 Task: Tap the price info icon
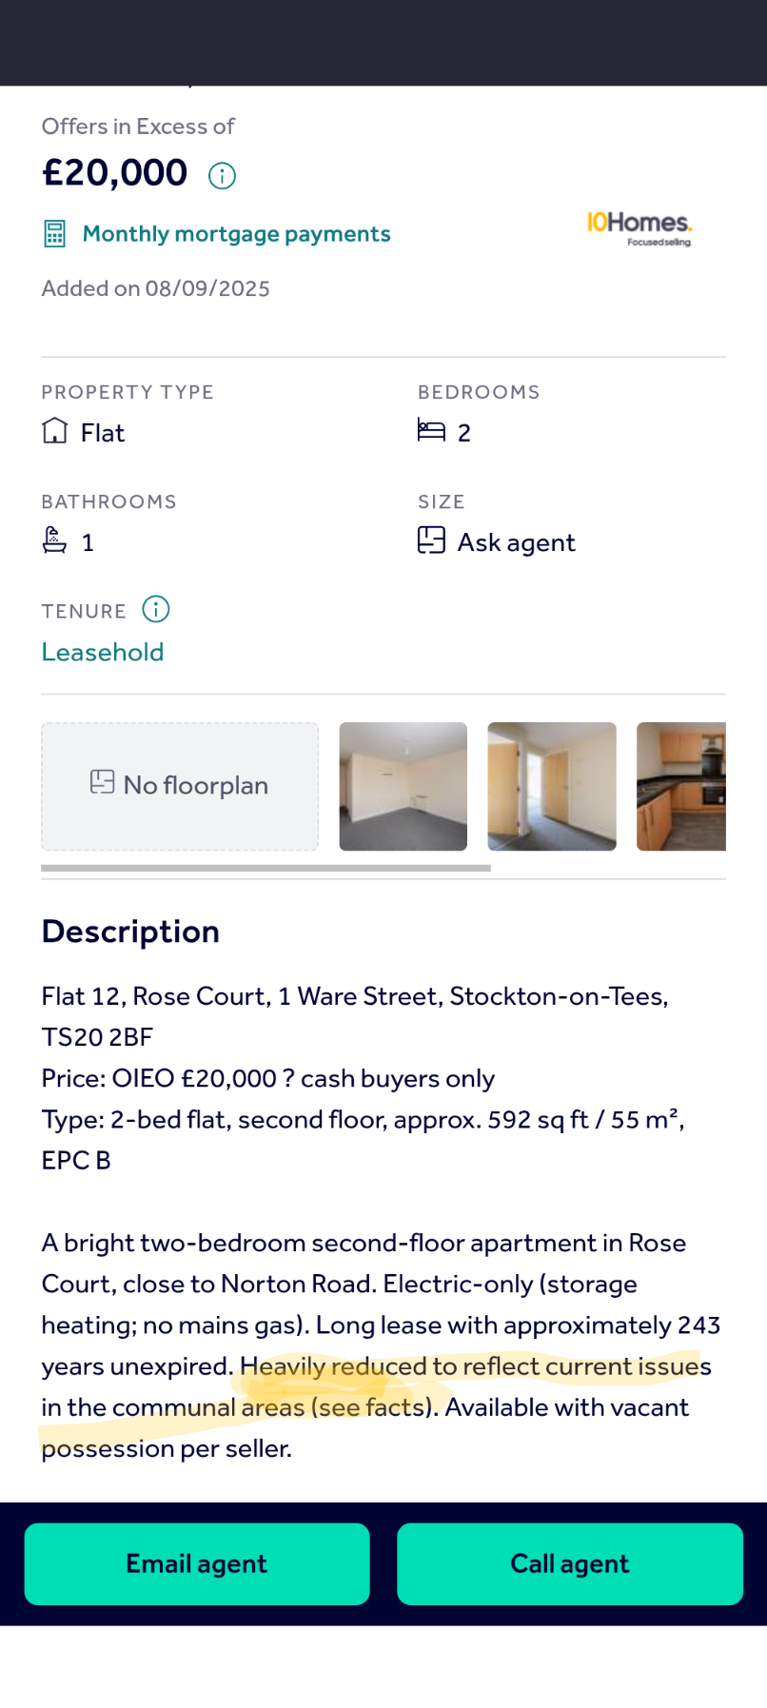222,176
